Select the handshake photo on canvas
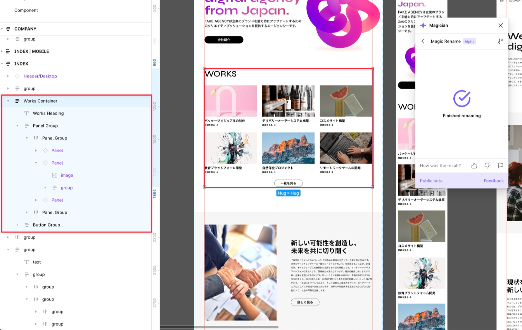 tap(240, 273)
